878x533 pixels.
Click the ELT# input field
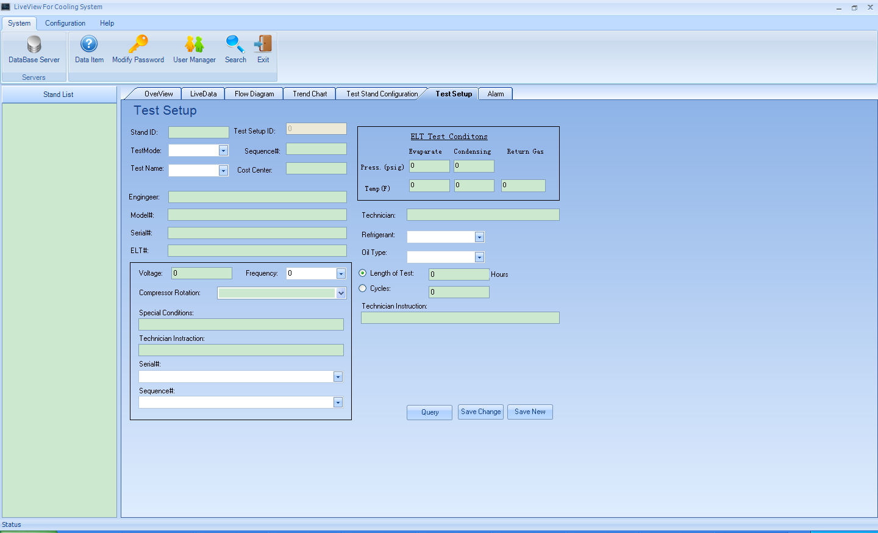(x=257, y=251)
